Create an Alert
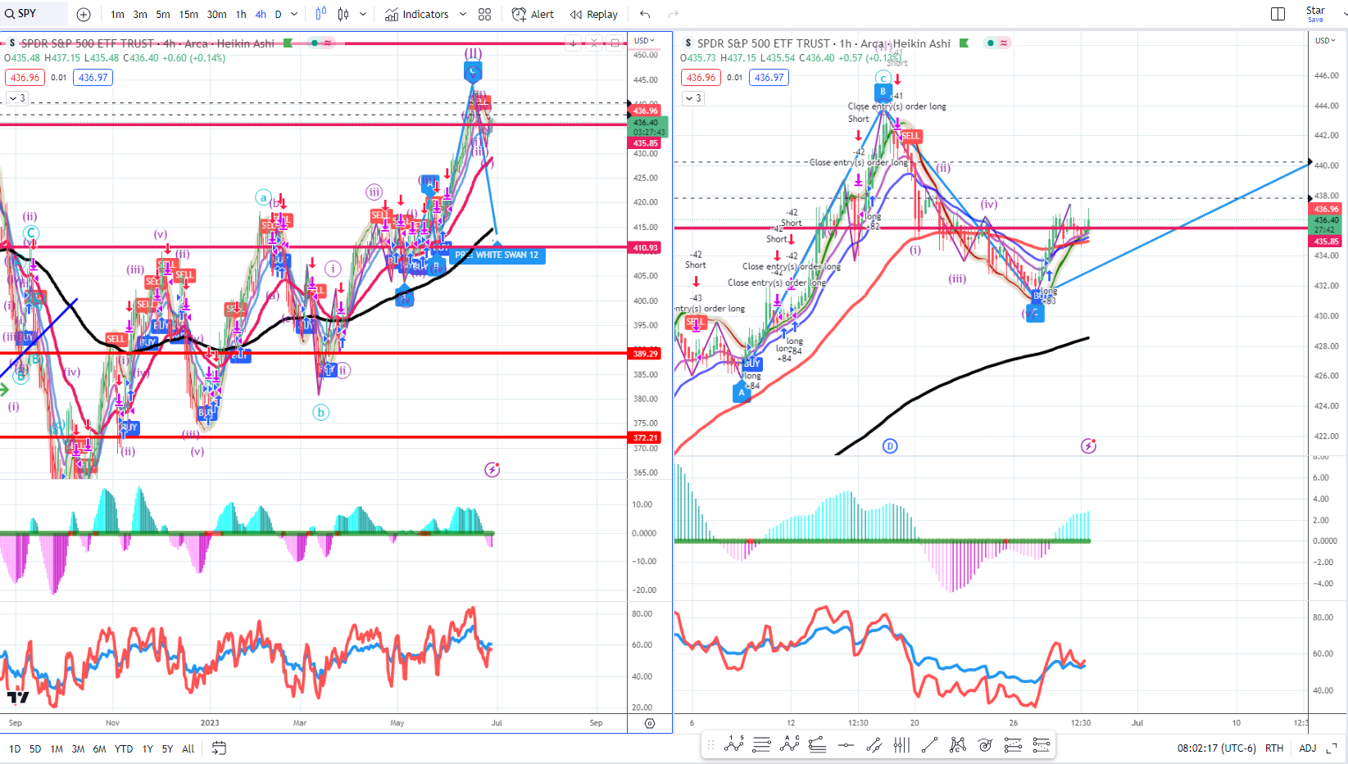 click(533, 15)
